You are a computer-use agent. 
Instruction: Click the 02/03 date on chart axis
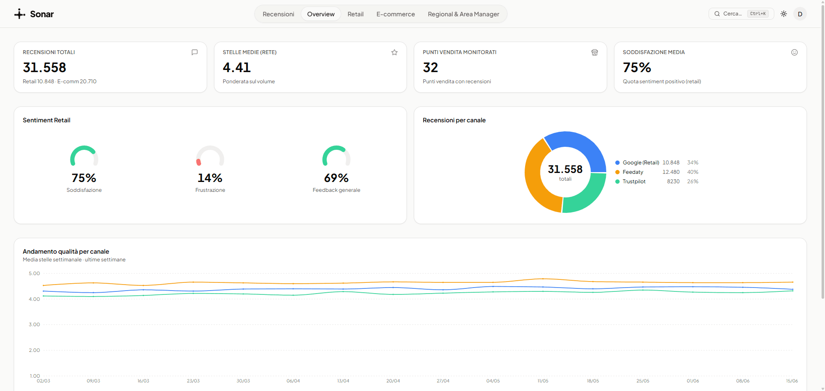click(x=43, y=381)
